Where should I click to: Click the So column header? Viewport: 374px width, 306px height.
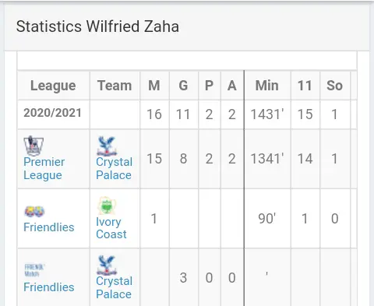pos(335,86)
